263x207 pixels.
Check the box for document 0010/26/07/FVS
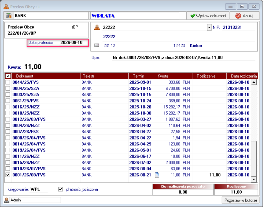tap(8, 169)
